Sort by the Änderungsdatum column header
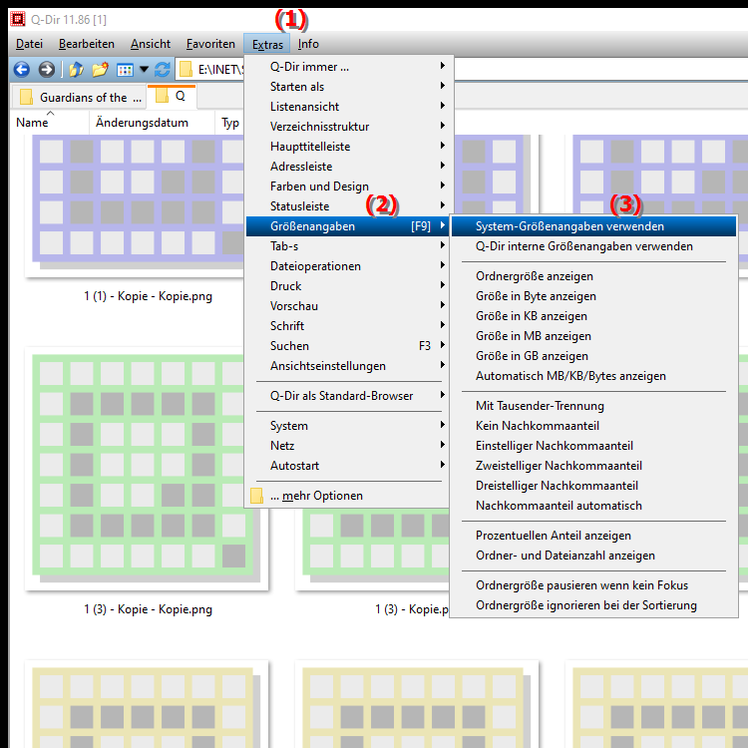 (152, 123)
